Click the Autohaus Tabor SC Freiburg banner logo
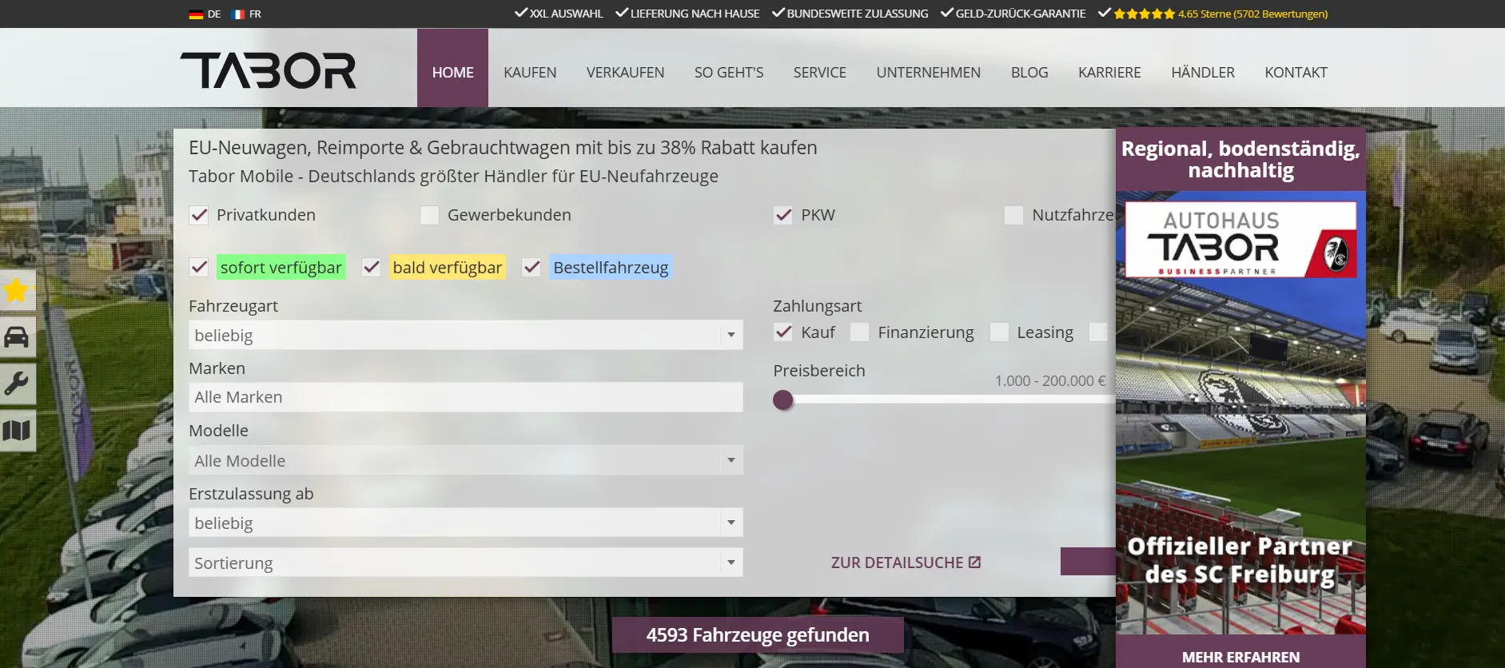Image resolution: width=1505 pixels, height=668 pixels. tap(1240, 240)
